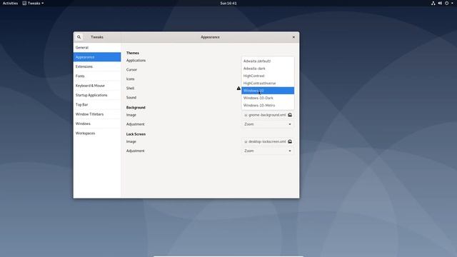Viewport: 457px width, 257px height.
Task: Click the Shell theme warning triangle icon
Action: (238, 89)
